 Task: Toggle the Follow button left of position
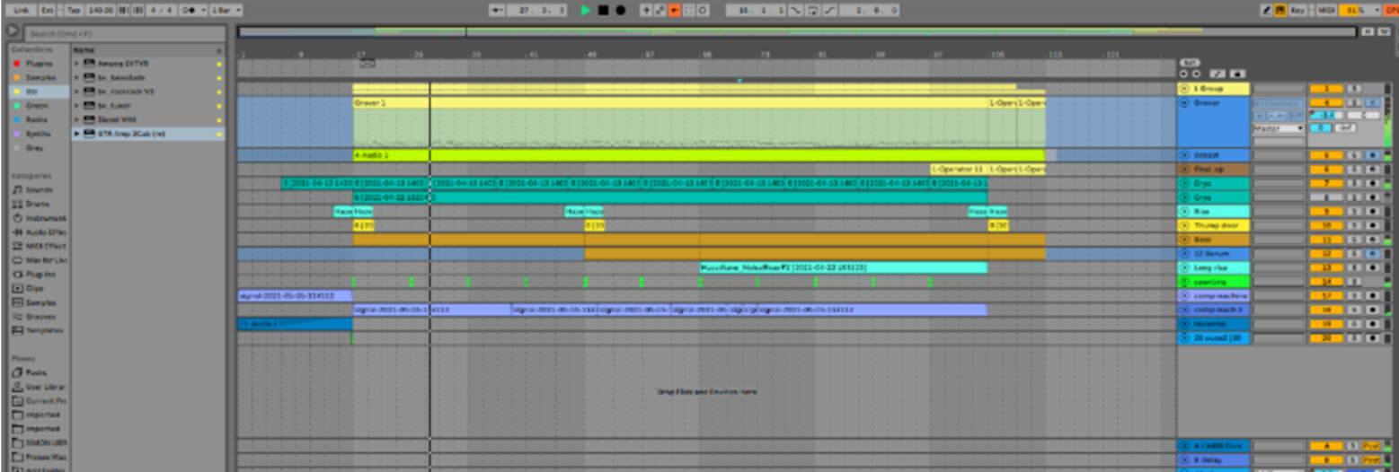point(497,10)
